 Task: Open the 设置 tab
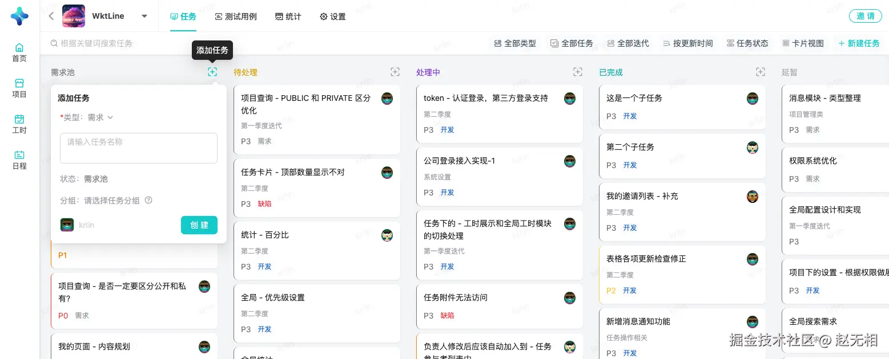(333, 17)
